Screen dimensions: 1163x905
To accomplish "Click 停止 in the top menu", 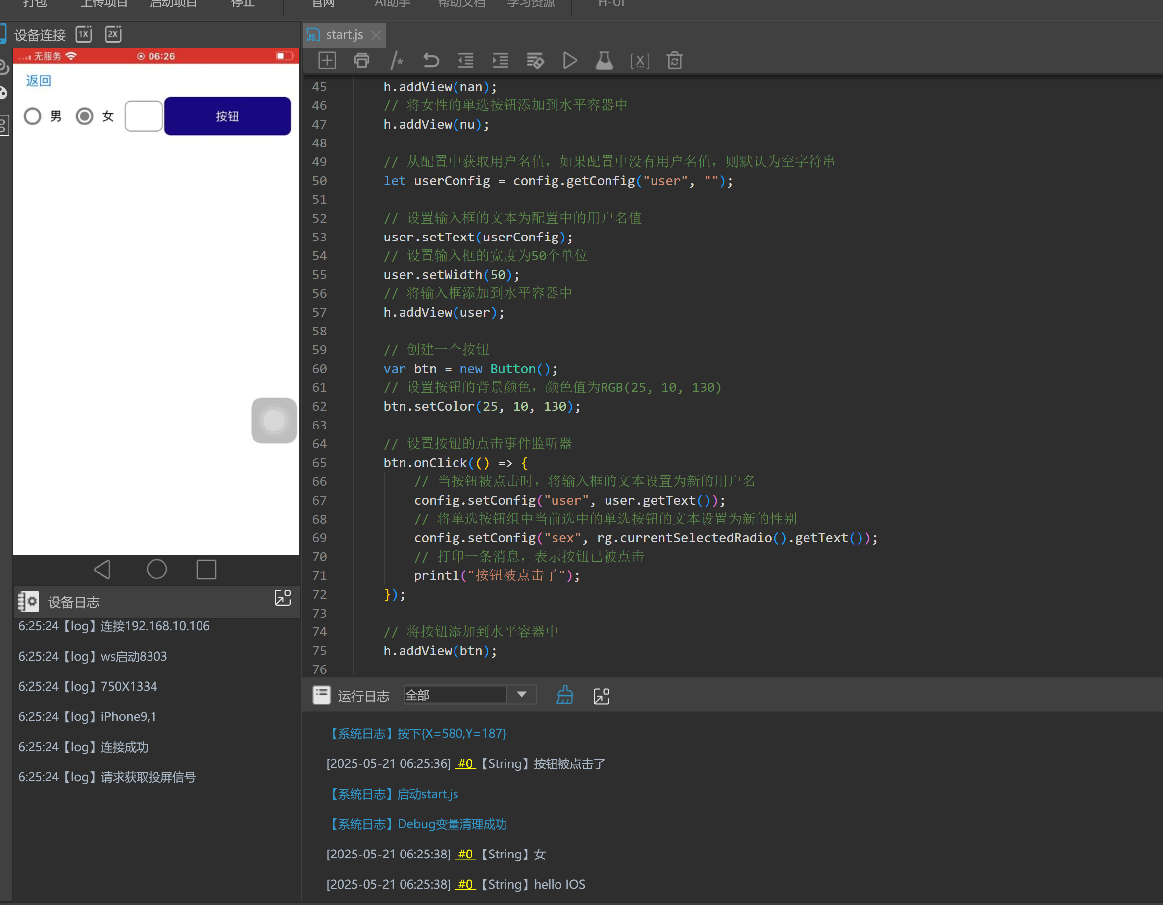I will [x=243, y=4].
